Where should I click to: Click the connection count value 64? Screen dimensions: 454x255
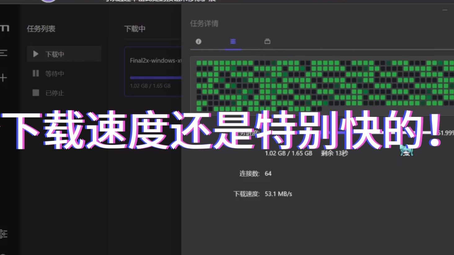(x=268, y=174)
